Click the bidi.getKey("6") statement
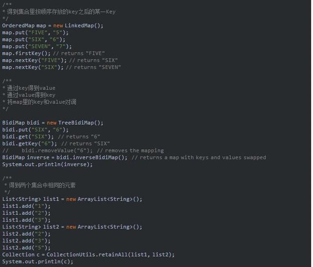 (x=30, y=143)
